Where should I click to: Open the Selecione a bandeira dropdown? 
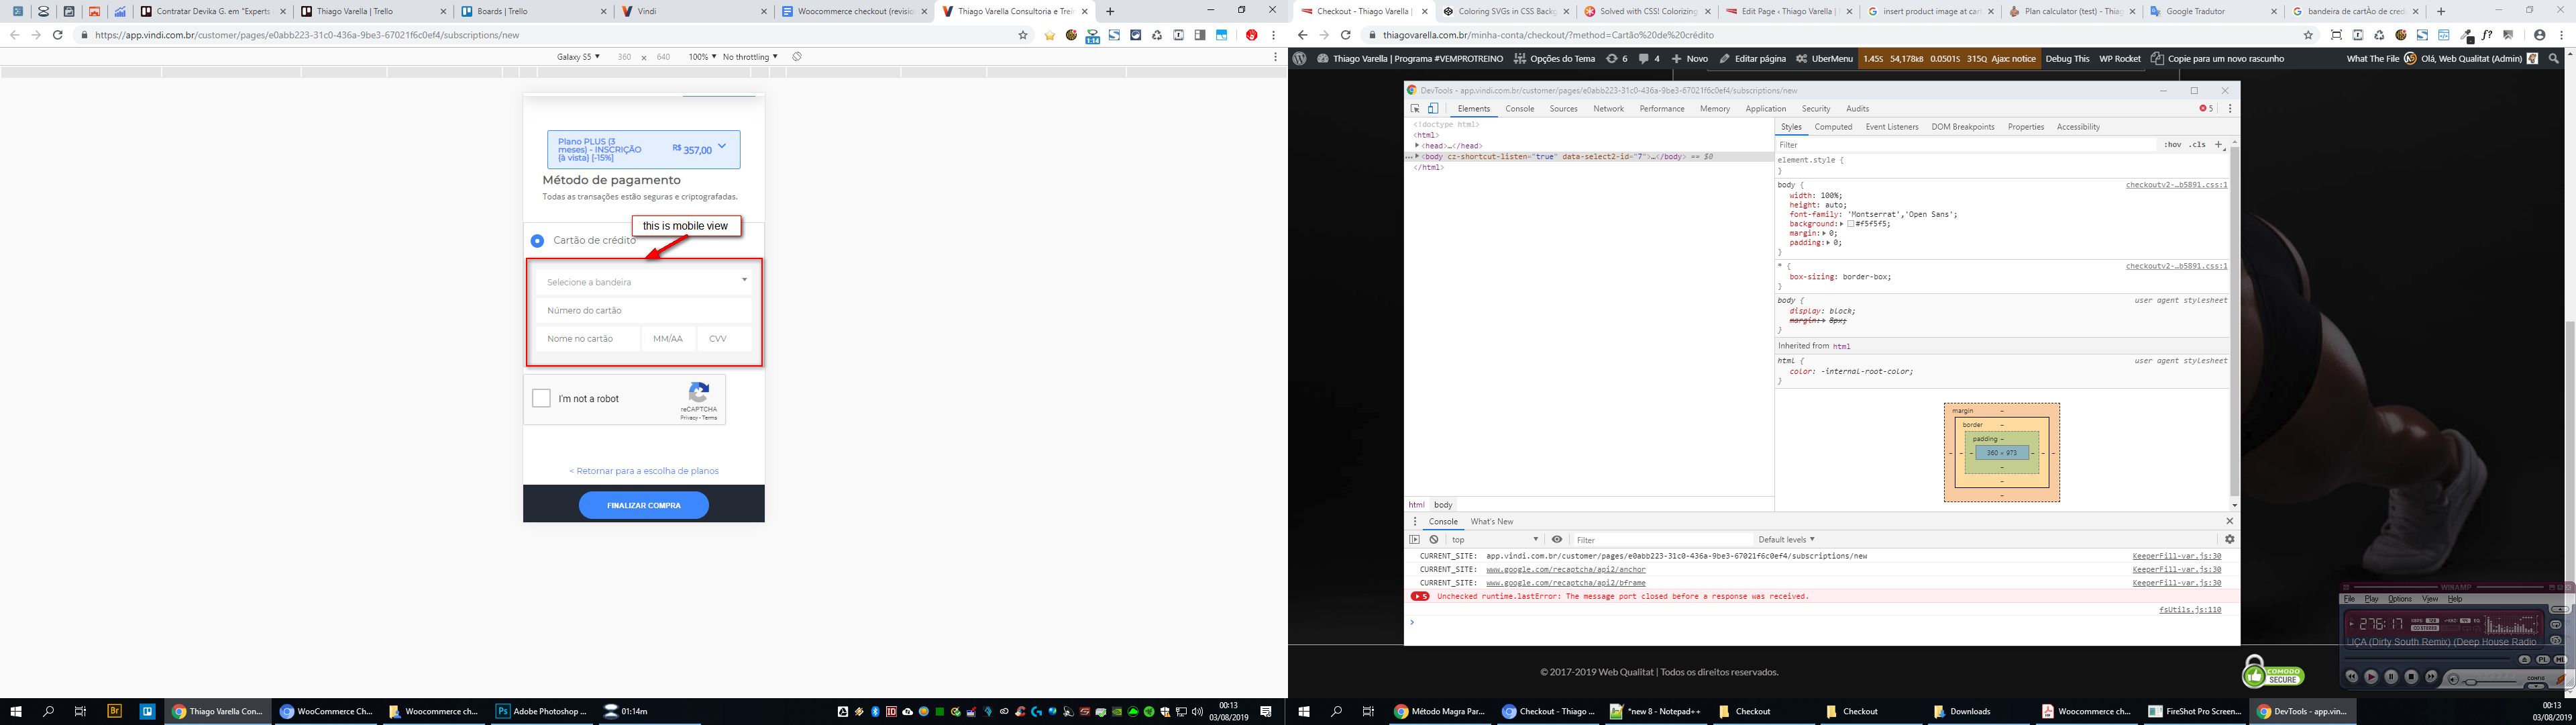643,283
